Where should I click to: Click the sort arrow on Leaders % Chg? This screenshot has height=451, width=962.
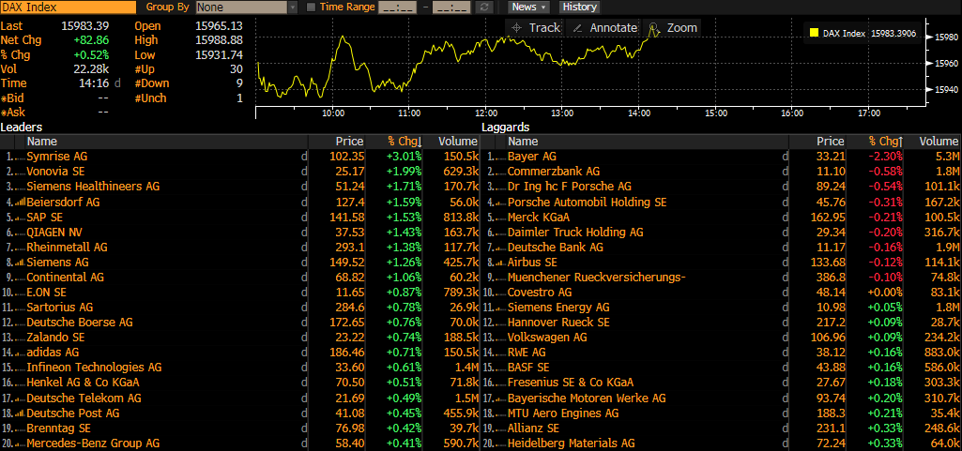420,142
